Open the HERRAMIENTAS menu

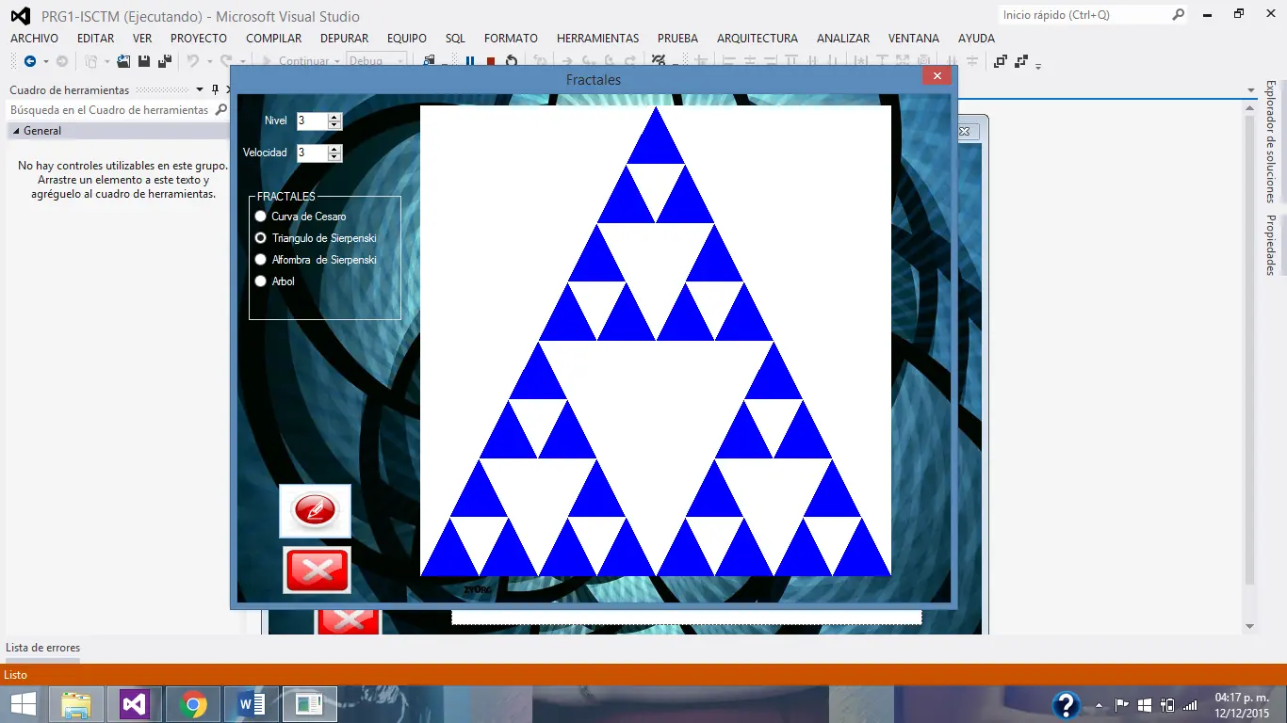[597, 39]
